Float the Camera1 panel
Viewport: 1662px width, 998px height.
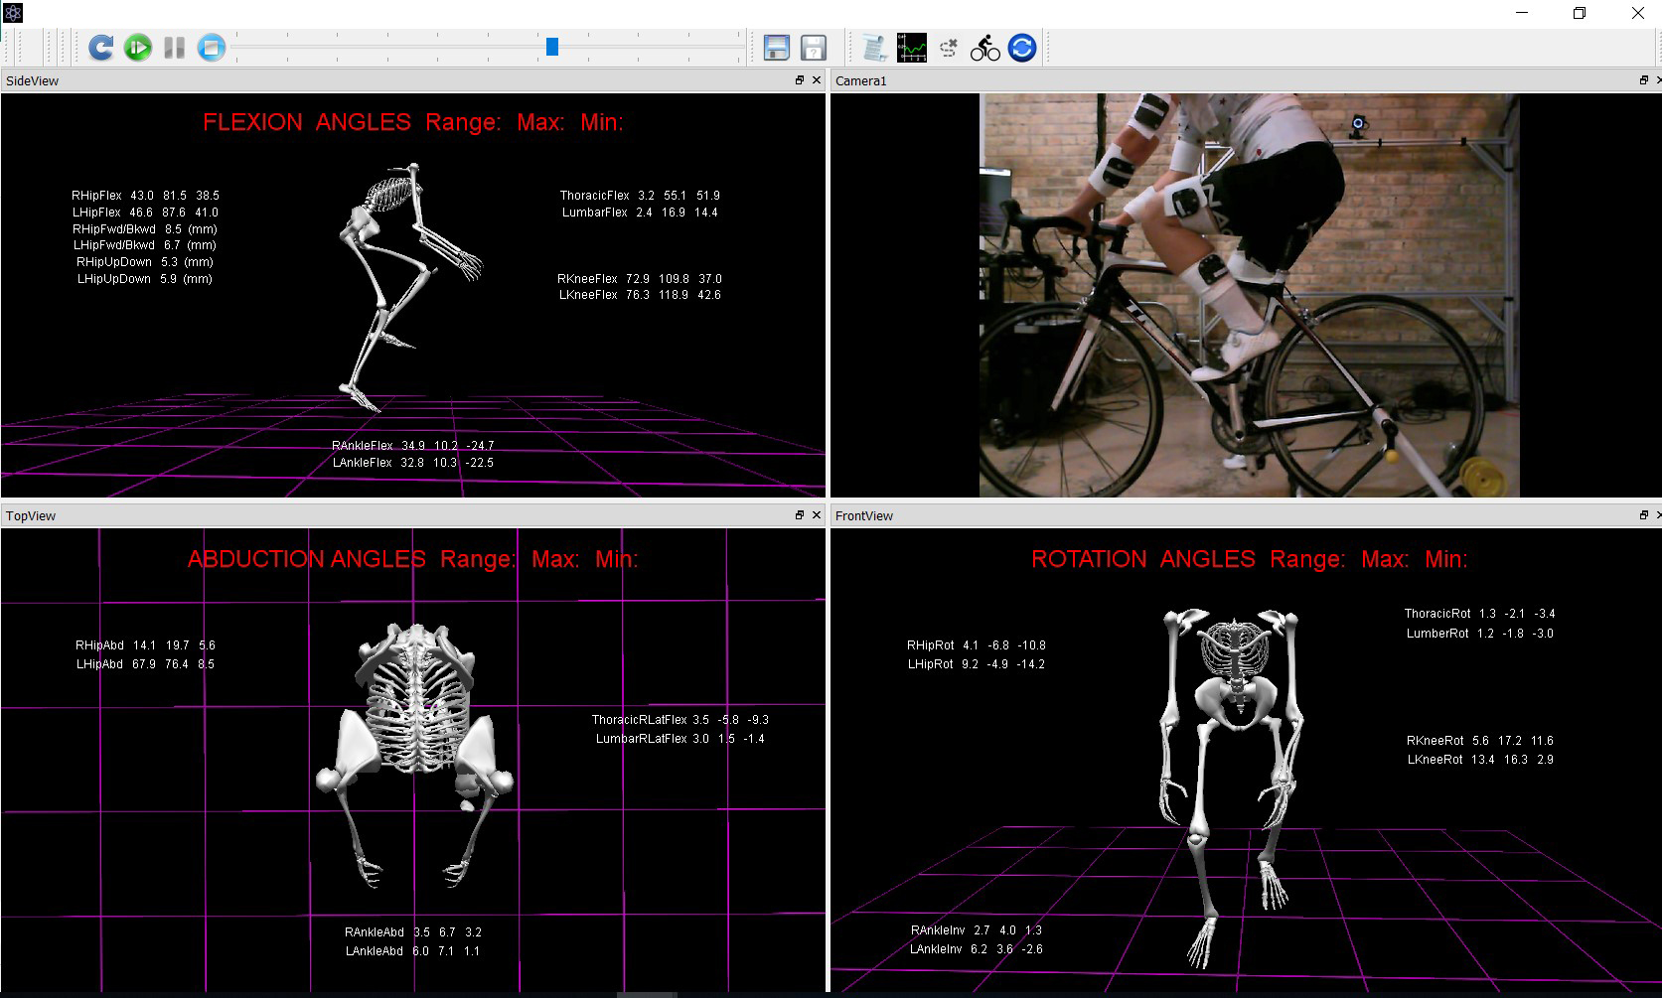[1644, 80]
